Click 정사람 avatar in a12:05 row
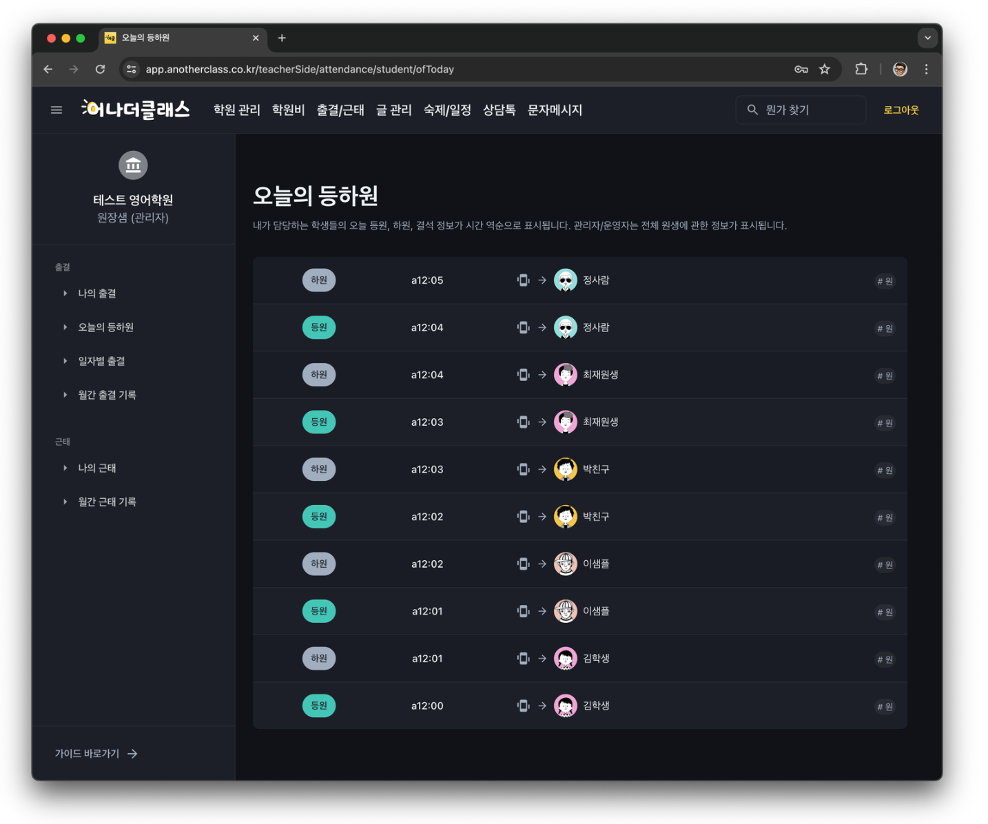 pos(566,280)
